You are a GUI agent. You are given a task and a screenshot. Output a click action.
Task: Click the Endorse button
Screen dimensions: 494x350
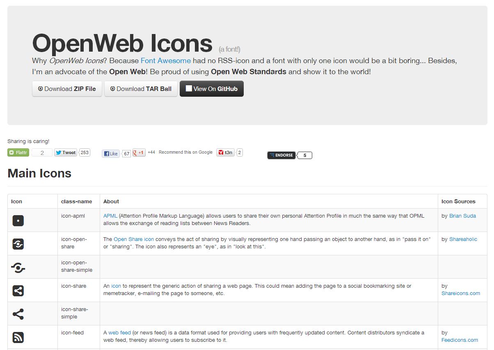tap(281, 155)
